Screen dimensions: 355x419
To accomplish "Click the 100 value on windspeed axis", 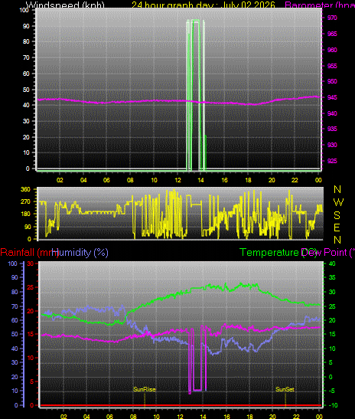I will click(24, 10).
